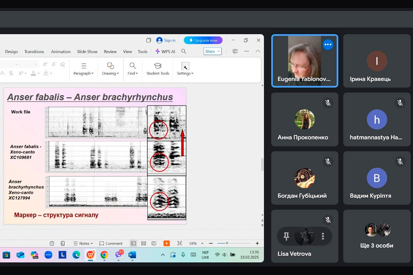Screen dimensions: 413x275
Task: Open the Settings dropdown in ribbon
Action: pyautogui.click(x=185, y=69)
